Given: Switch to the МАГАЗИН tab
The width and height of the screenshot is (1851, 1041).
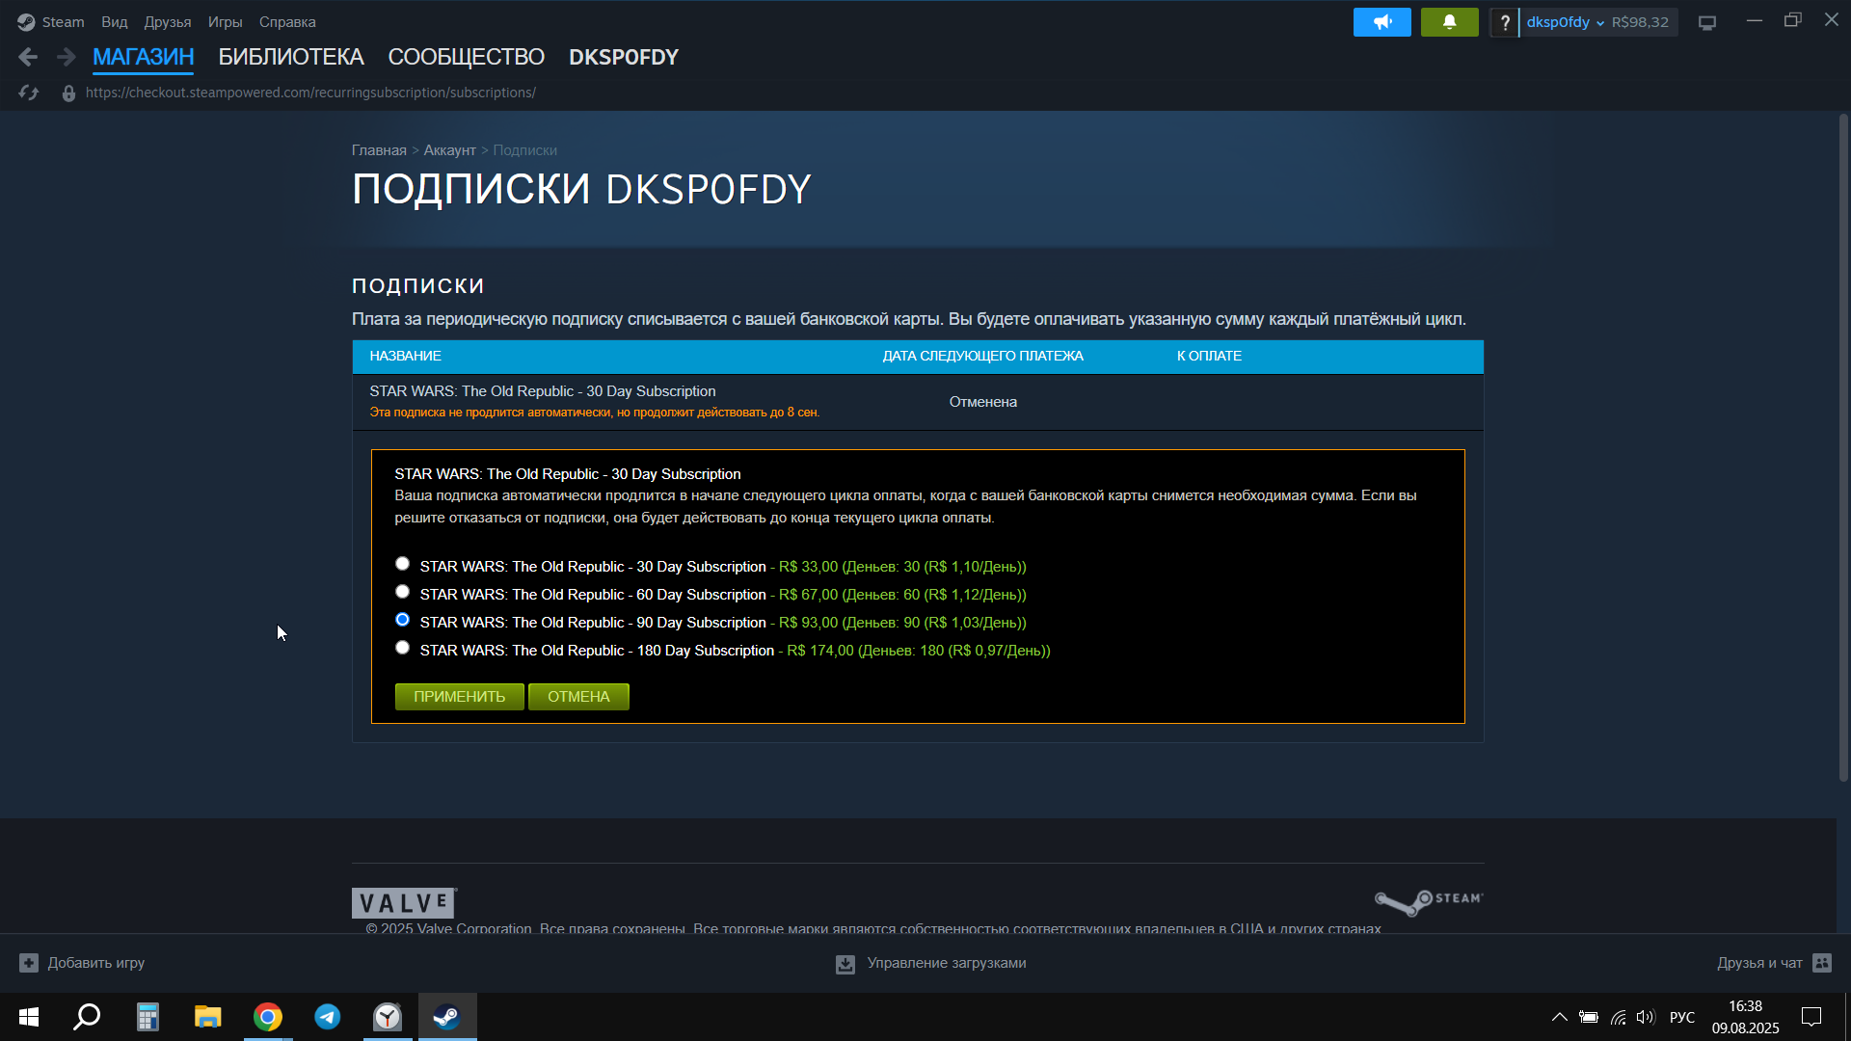Looking at the screenshot, I should (x=143, y=57).
